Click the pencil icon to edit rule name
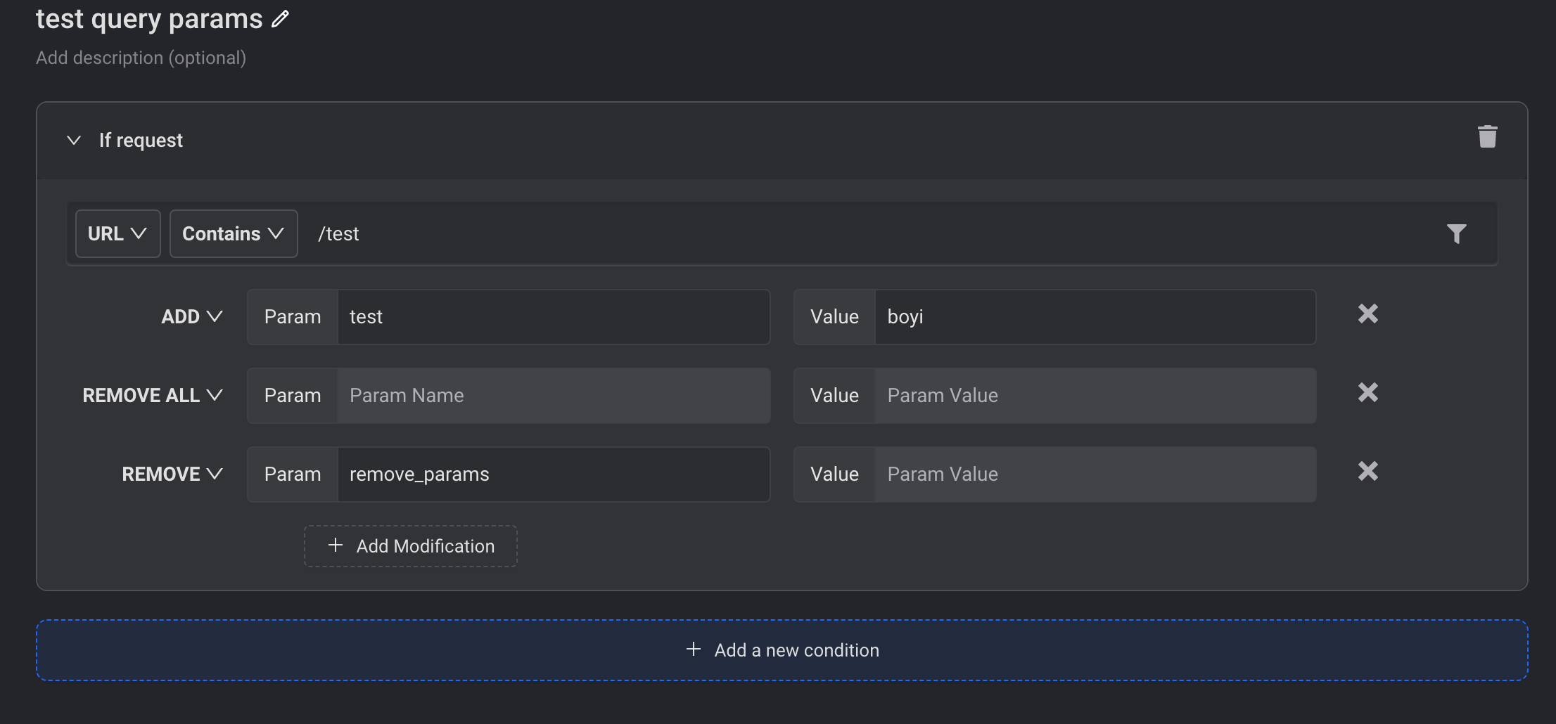1556x724 pixels. pos(280,19)
